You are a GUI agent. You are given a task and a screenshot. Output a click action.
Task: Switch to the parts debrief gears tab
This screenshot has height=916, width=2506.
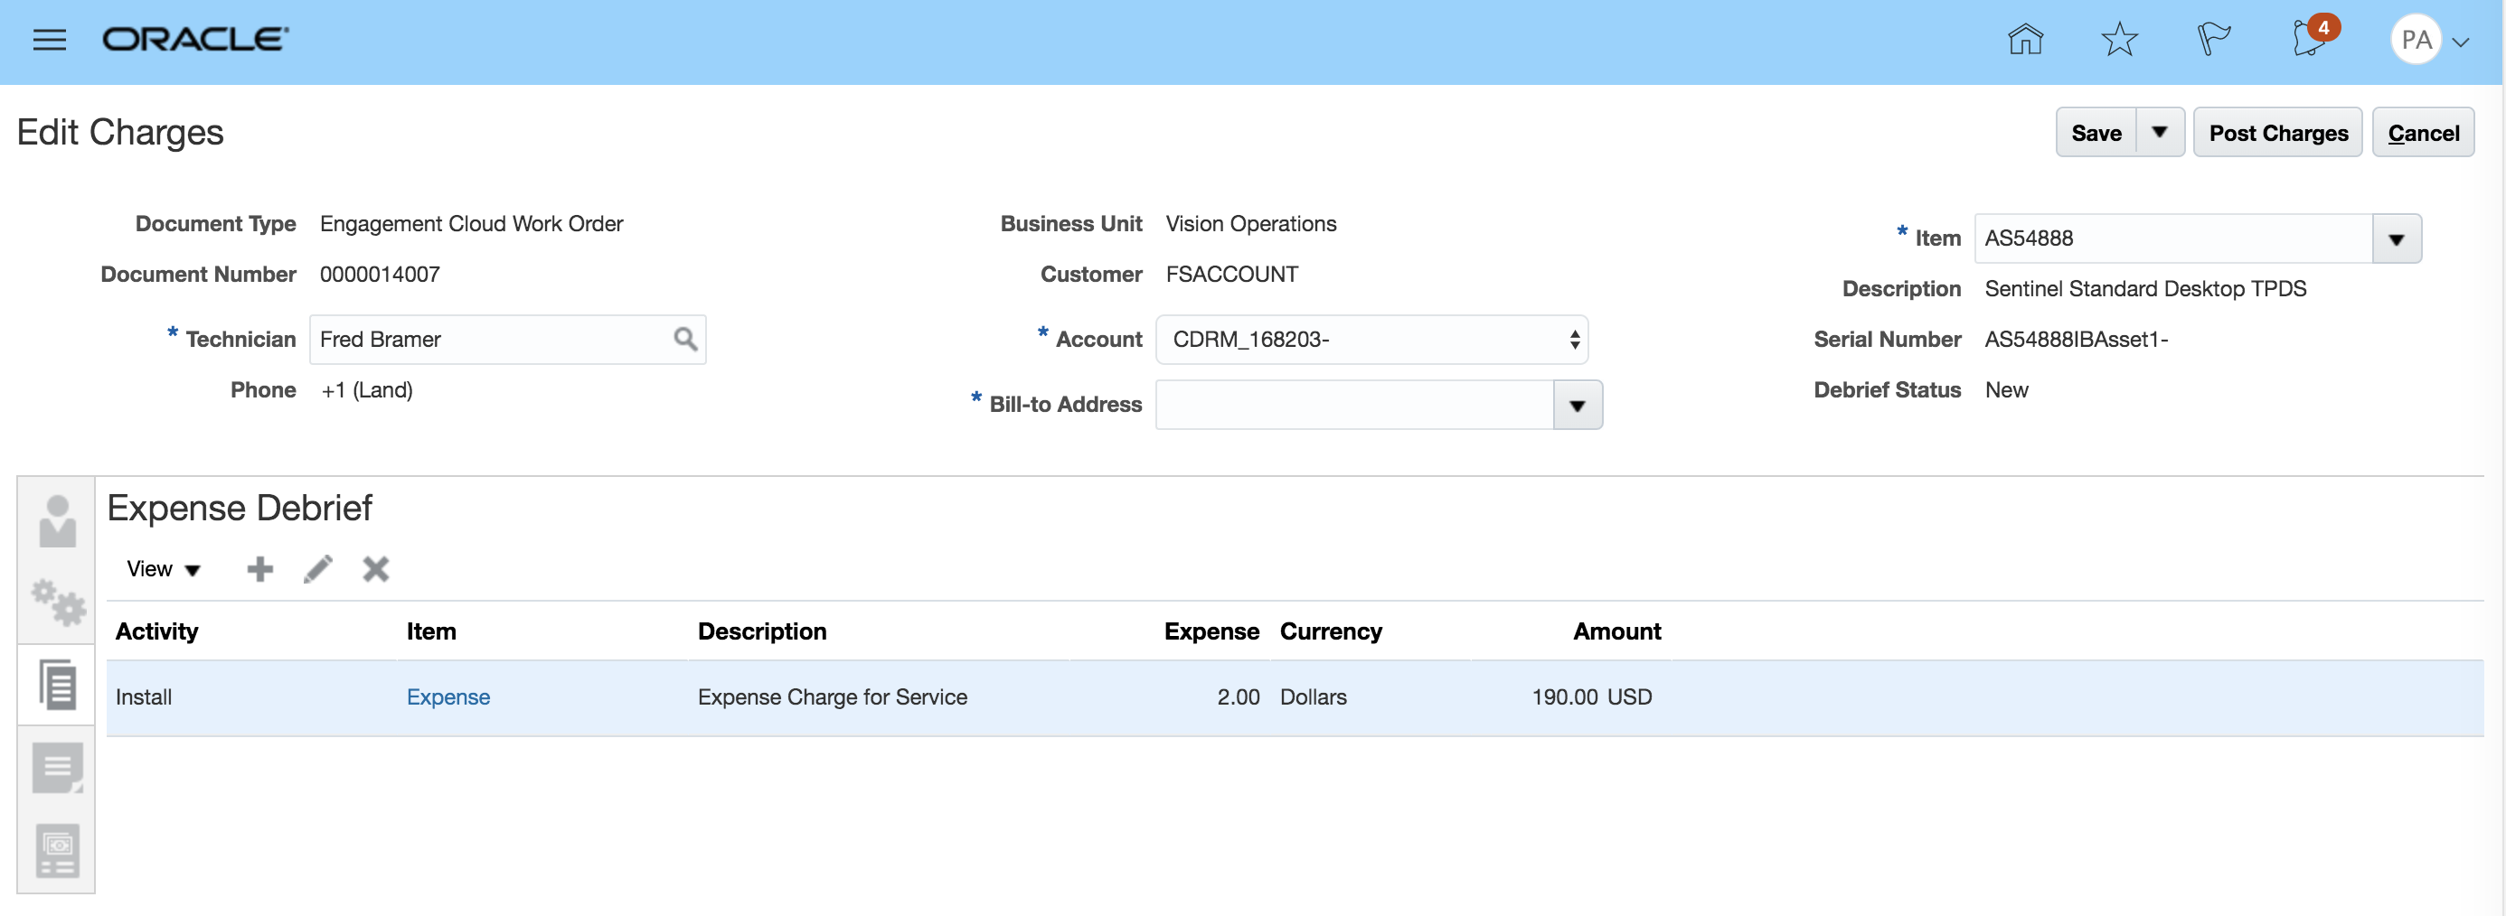(57, 603)
